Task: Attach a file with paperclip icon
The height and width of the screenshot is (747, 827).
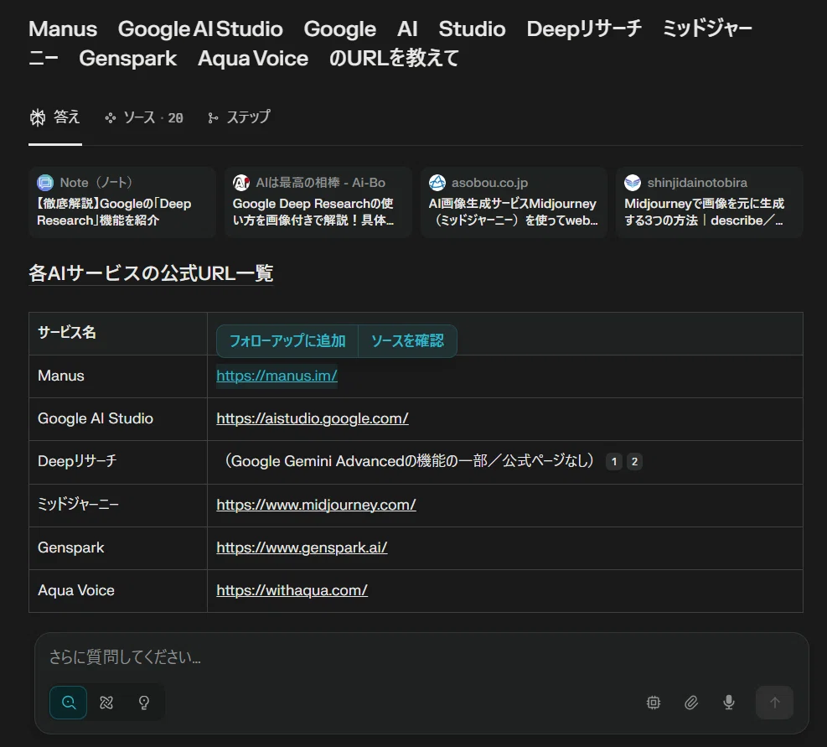Action: click(691, 702)
